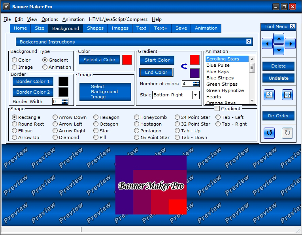Click the Select Background Image button
Viewport: 302px width, 235px height.
click(105, 92)
